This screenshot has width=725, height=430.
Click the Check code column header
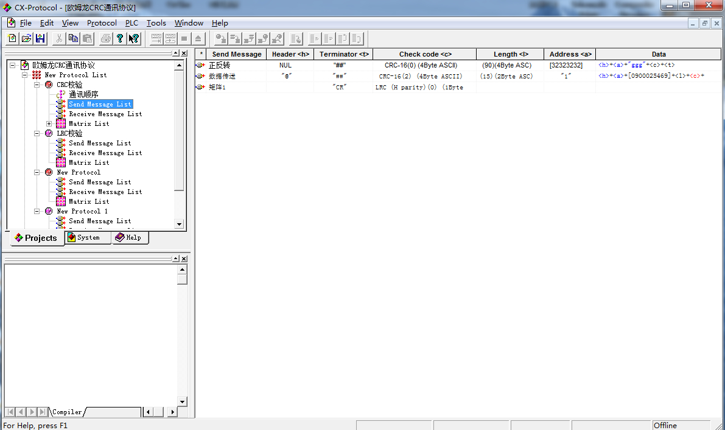pyautogui.click(x=425, y=54)
